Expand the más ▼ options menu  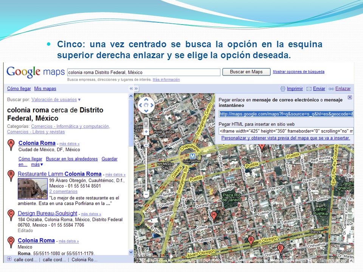coord(37,164)
